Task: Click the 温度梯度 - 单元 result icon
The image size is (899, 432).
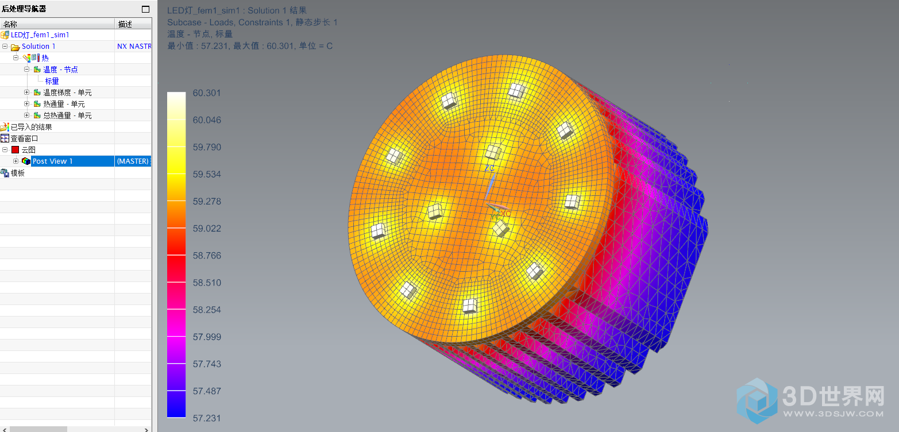Action: coord(37,92)
